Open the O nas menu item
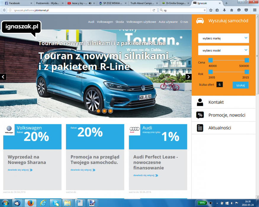This screenshot has height=207, width=259. coord(184,22)
